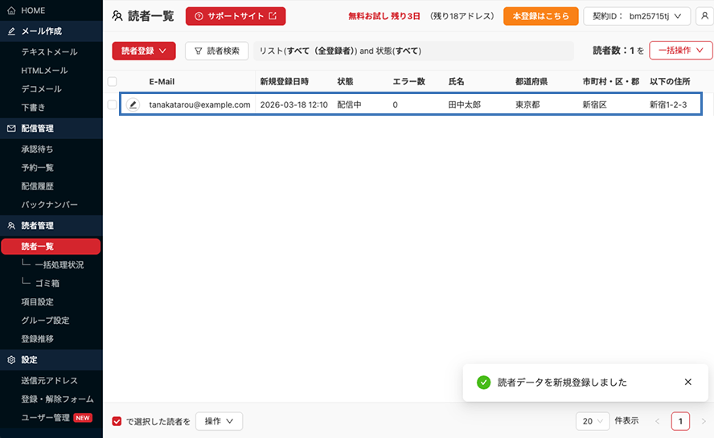
Task: Click the orange 本登録はこちら button
Action: pos(540,16)
